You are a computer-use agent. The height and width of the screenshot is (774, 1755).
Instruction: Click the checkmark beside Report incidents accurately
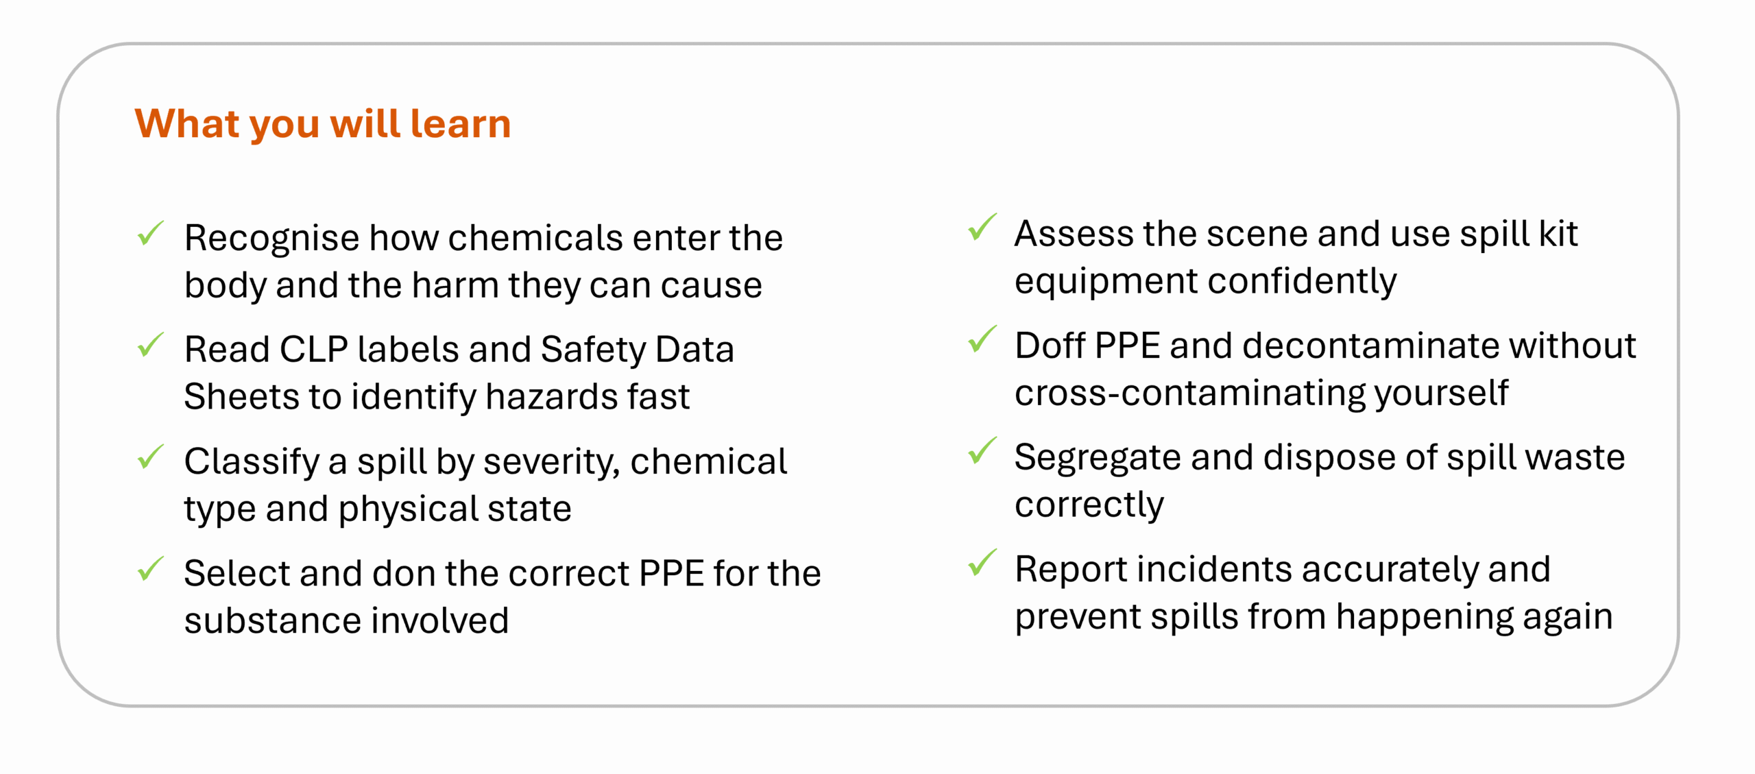(x=982, y=563)
